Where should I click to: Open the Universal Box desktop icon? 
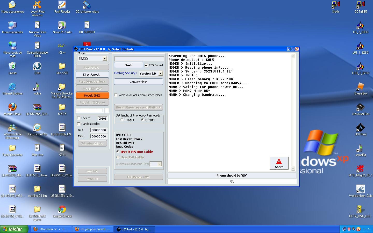(361, 109)
